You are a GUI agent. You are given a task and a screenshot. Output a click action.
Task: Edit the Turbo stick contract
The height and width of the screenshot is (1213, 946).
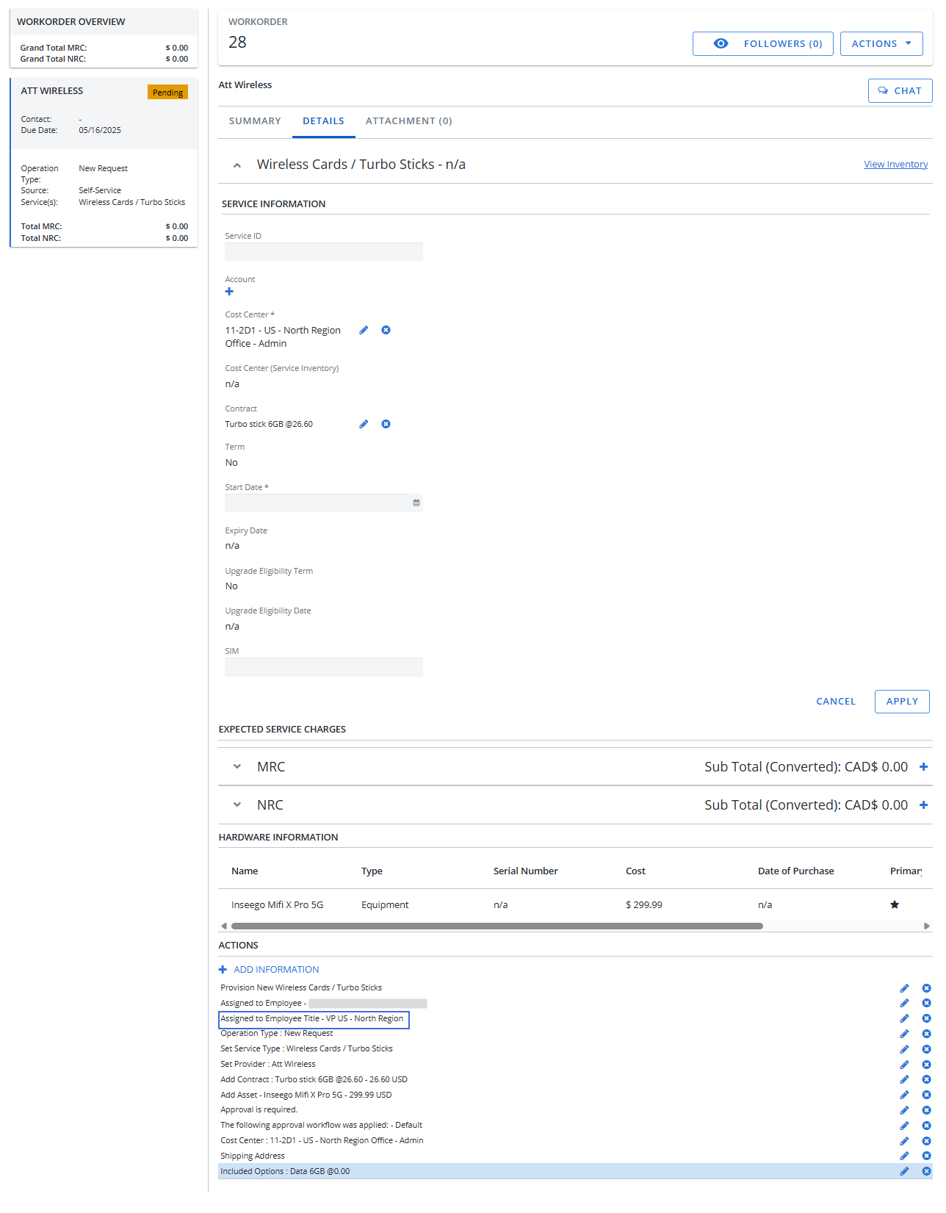(x=364, y=425)
